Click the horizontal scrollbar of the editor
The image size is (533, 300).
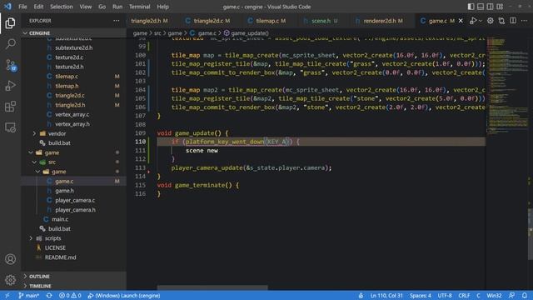tap(212, 287)
